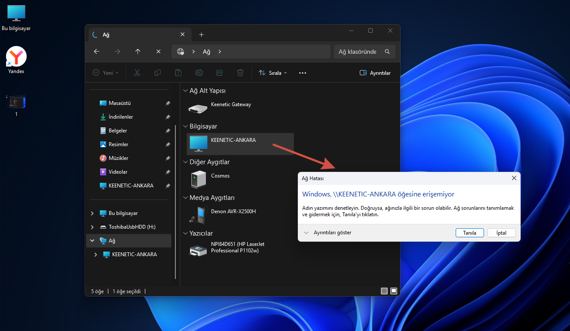Expand Bu bilgisayar tree node

point(92,213)
